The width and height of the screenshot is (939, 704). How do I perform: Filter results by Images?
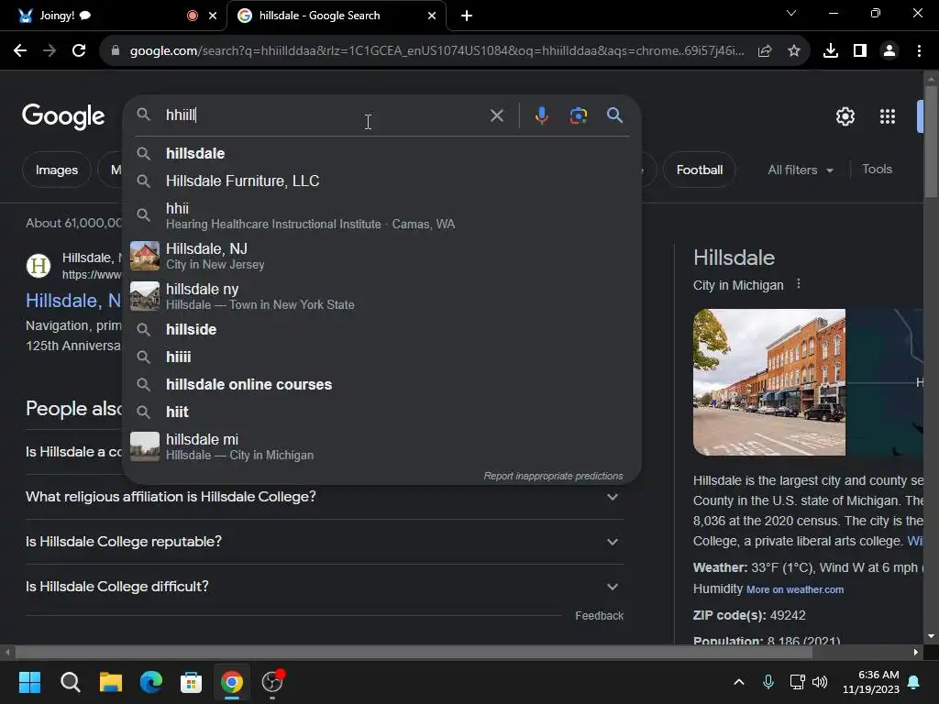coord(56,170)
